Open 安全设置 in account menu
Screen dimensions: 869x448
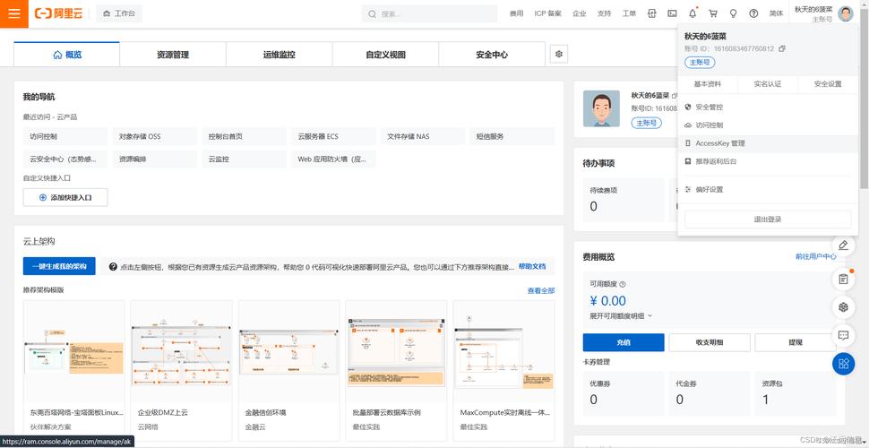(828, 84)
